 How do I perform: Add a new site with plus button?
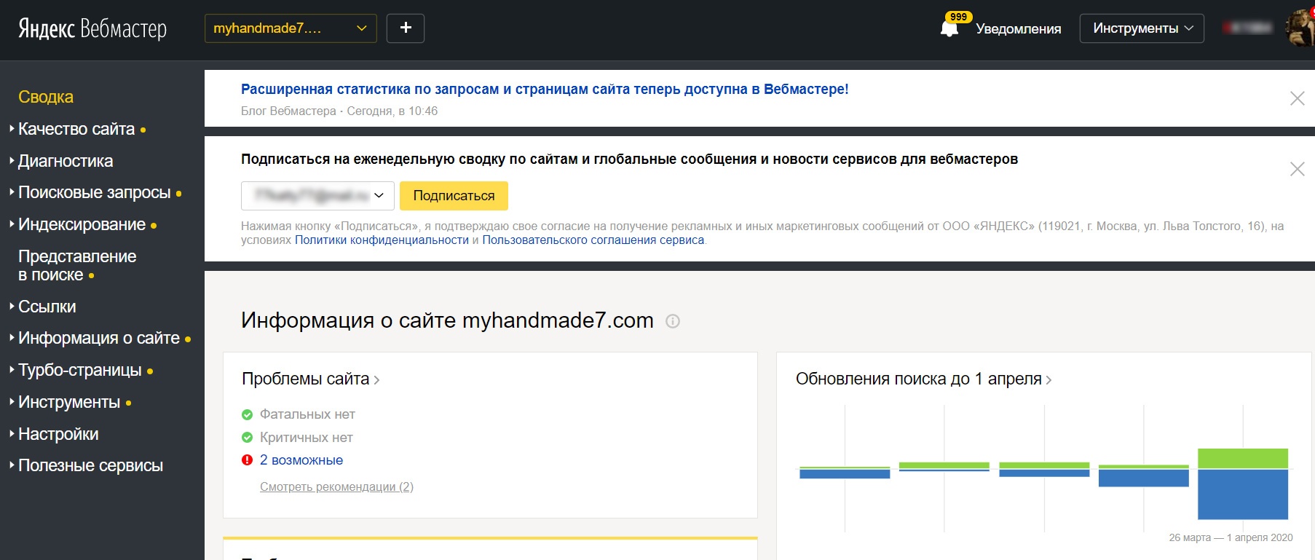pyautogui.click(x=406, y=28)
